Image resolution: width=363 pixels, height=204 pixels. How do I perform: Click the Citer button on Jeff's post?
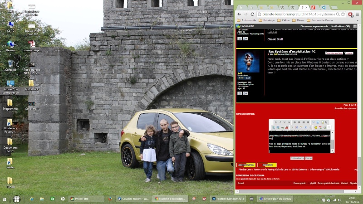tap(349, 53)
